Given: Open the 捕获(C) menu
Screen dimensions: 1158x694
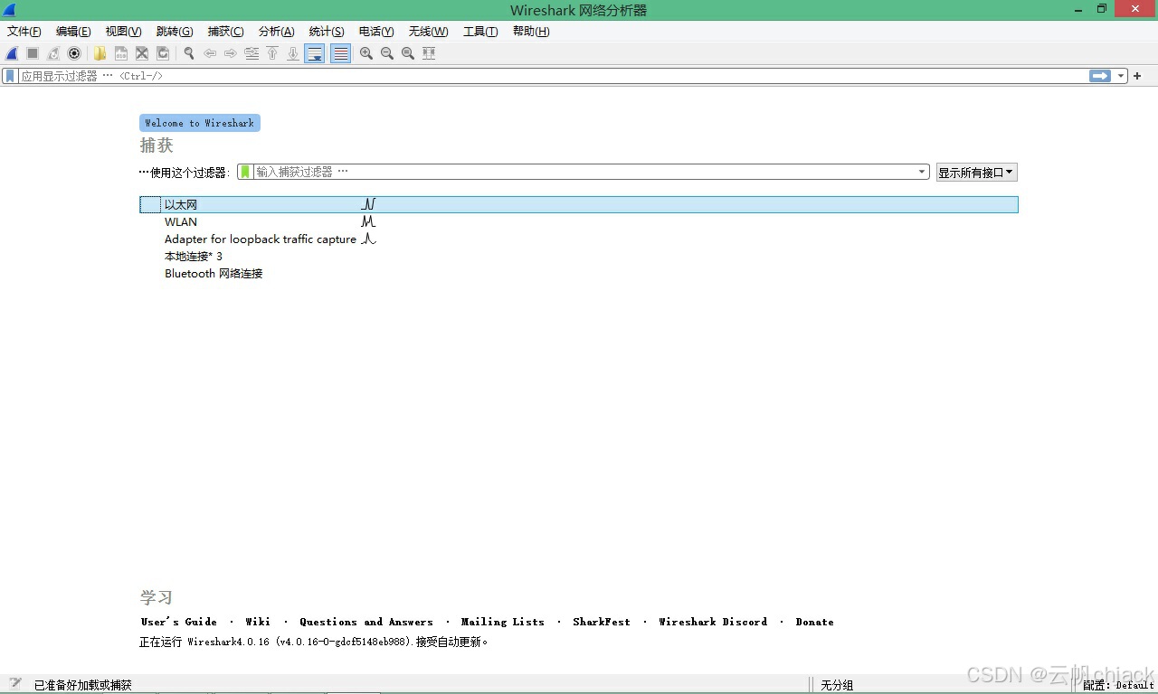Looking at the screenshot, I should click(225, 32).
